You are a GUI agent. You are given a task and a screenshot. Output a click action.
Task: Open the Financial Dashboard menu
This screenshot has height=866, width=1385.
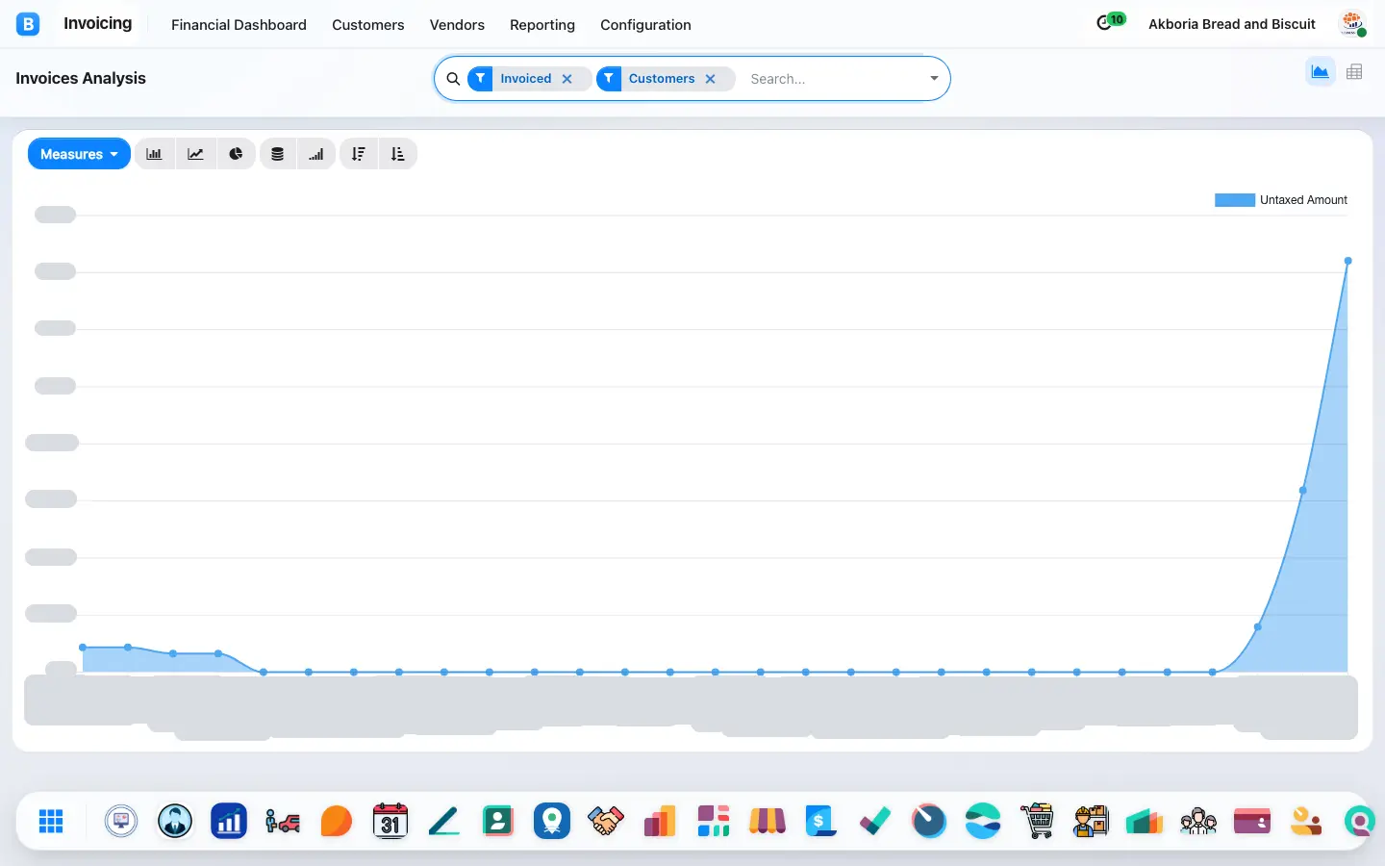(239, 25)
